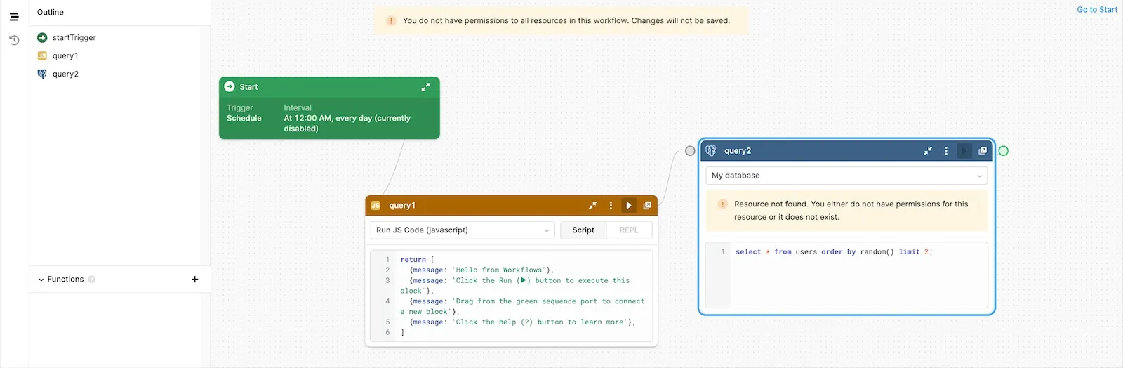Switch to the REPL mode tab

pyautogui.click(x=629, y=230)
